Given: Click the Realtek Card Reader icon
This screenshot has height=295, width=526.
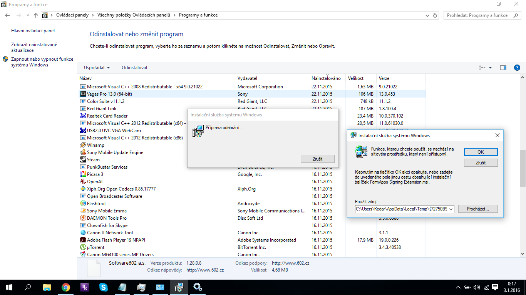Looking at the screenshot, I should [x=83, y=116].
